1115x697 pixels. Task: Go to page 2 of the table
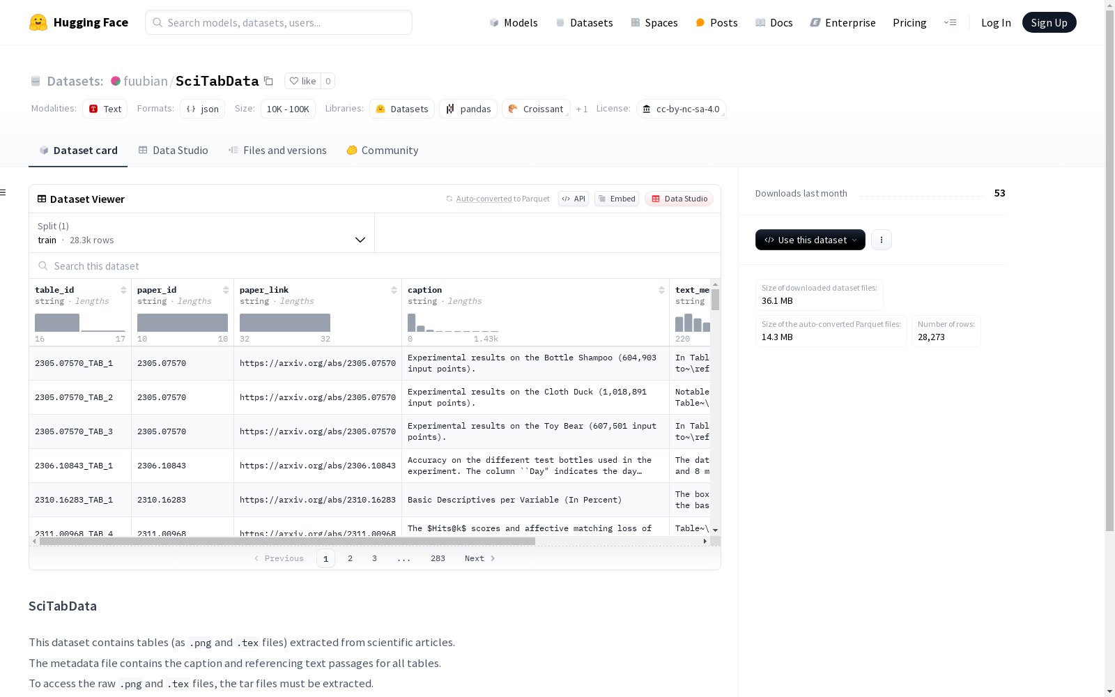click(x=350, y=558)
